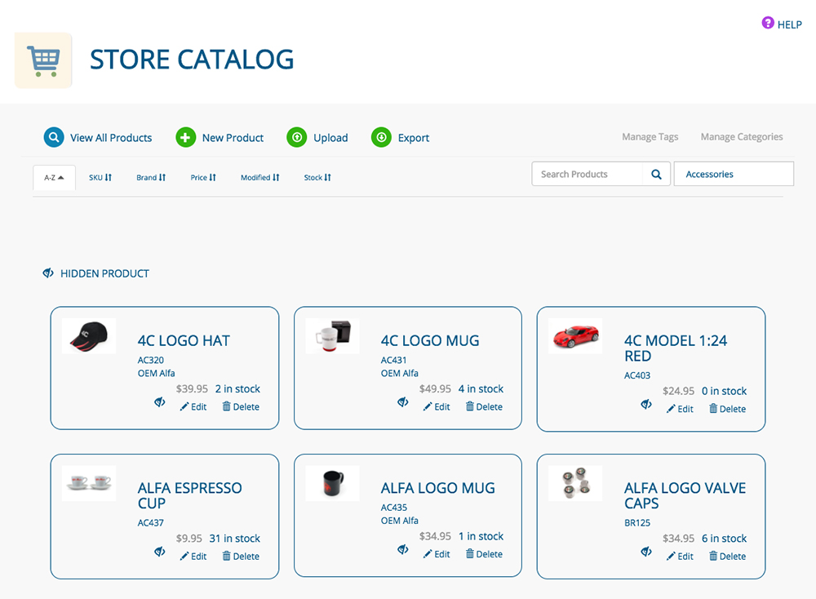Click the search magnifier button

[x=656, y=174]
